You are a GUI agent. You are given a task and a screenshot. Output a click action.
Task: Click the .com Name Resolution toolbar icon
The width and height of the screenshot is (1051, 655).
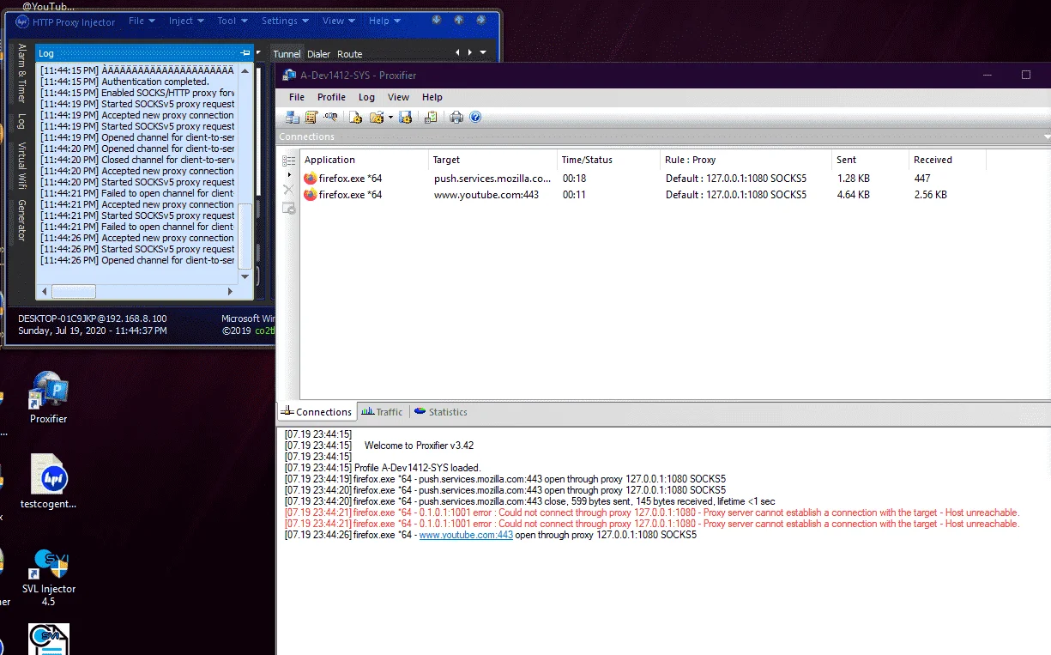click(x=330, y=117)
